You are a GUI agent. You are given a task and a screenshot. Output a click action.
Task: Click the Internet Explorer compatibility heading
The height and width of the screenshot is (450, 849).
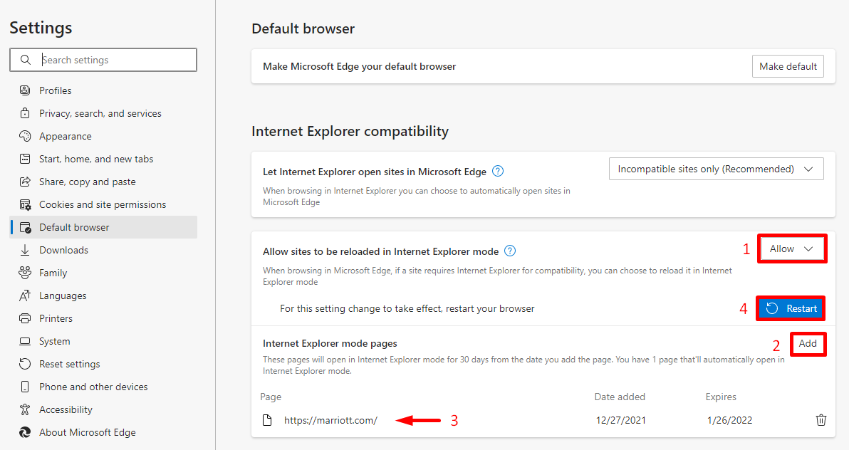click(350, 131)
